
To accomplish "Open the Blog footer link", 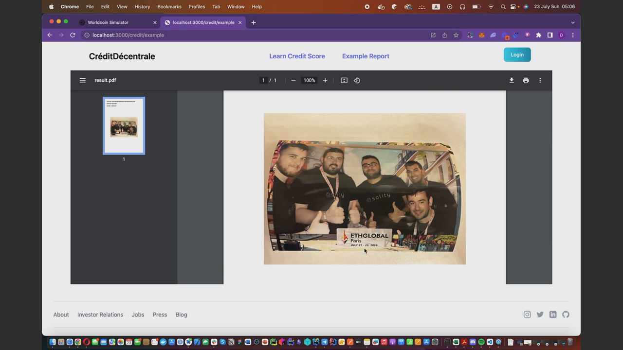I will coord(181,315).
